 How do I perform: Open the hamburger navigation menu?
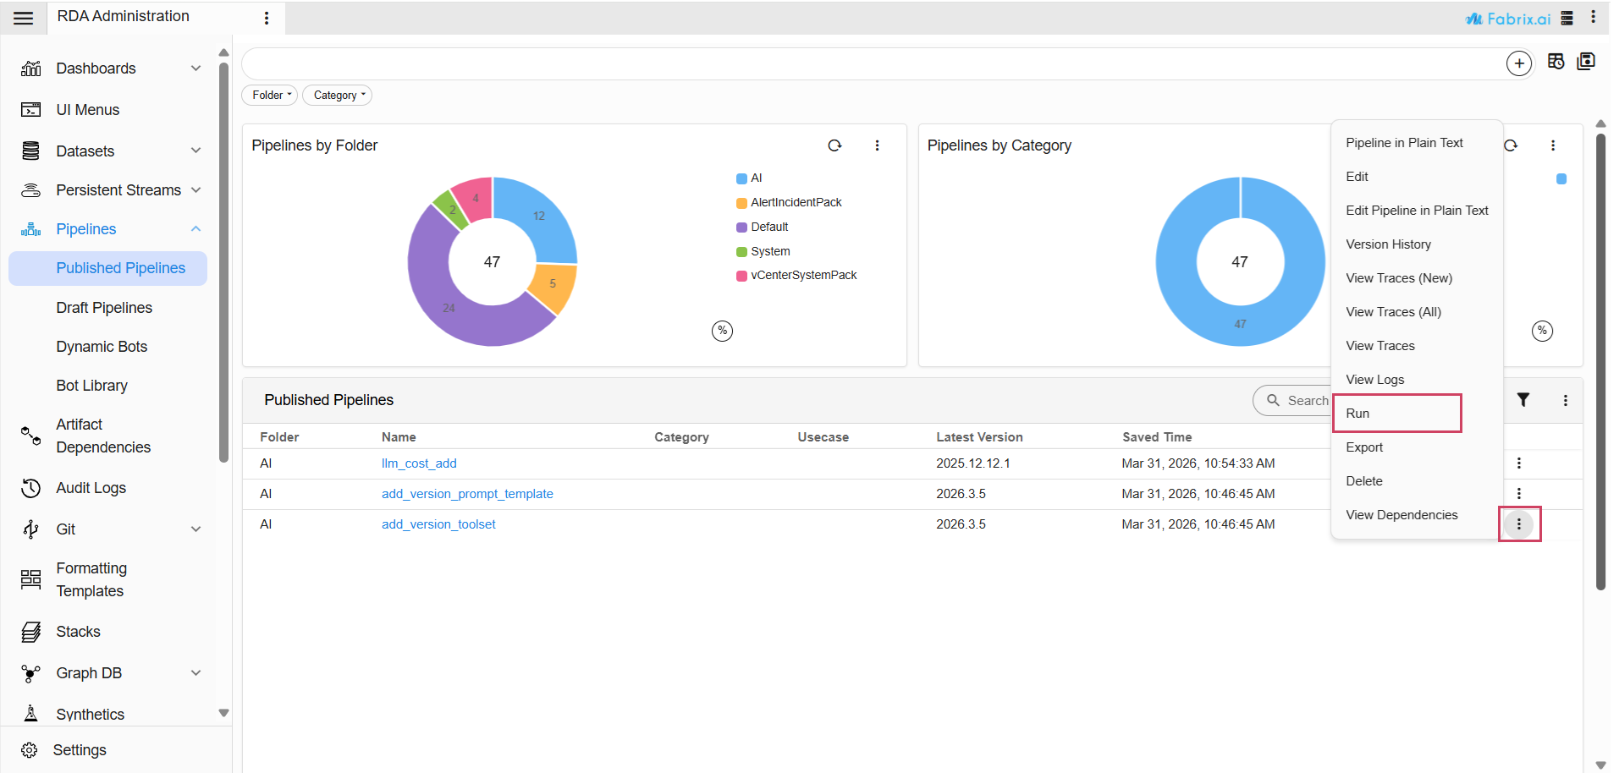24,18
